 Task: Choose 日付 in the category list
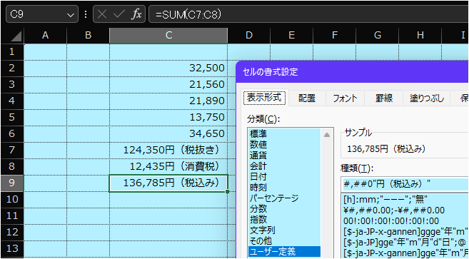[x=284, y=177]
